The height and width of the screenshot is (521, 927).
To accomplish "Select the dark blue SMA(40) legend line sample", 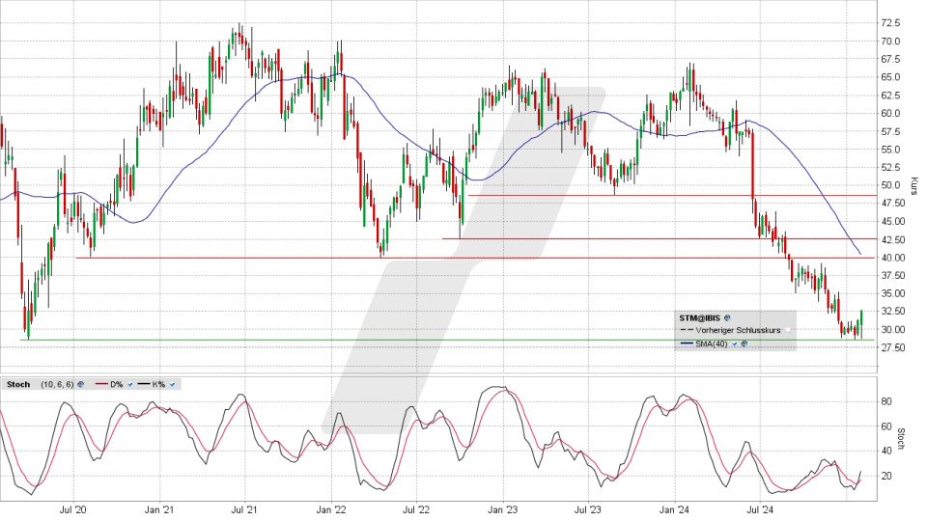I will (x=687, y=343).
